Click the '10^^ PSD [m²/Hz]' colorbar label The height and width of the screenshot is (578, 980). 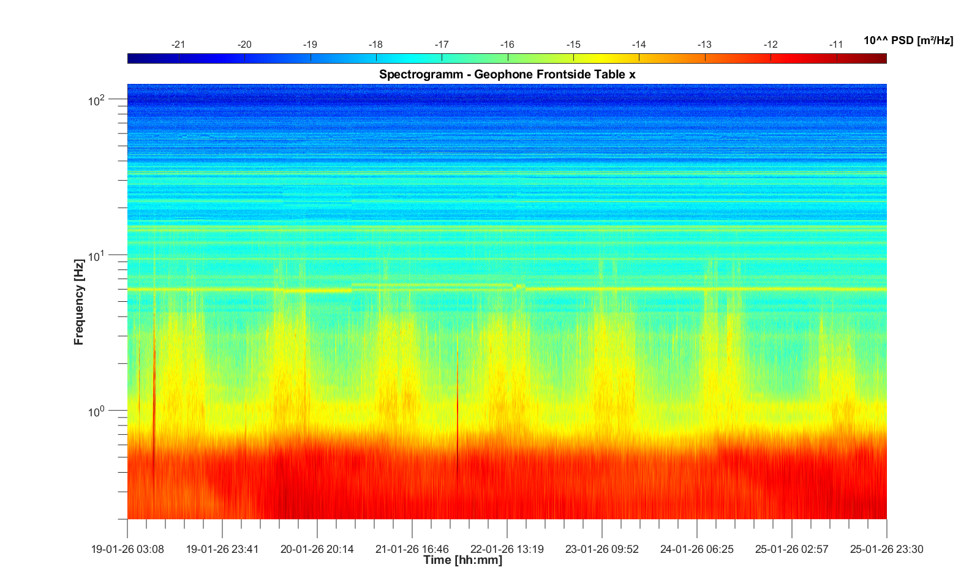908,41
